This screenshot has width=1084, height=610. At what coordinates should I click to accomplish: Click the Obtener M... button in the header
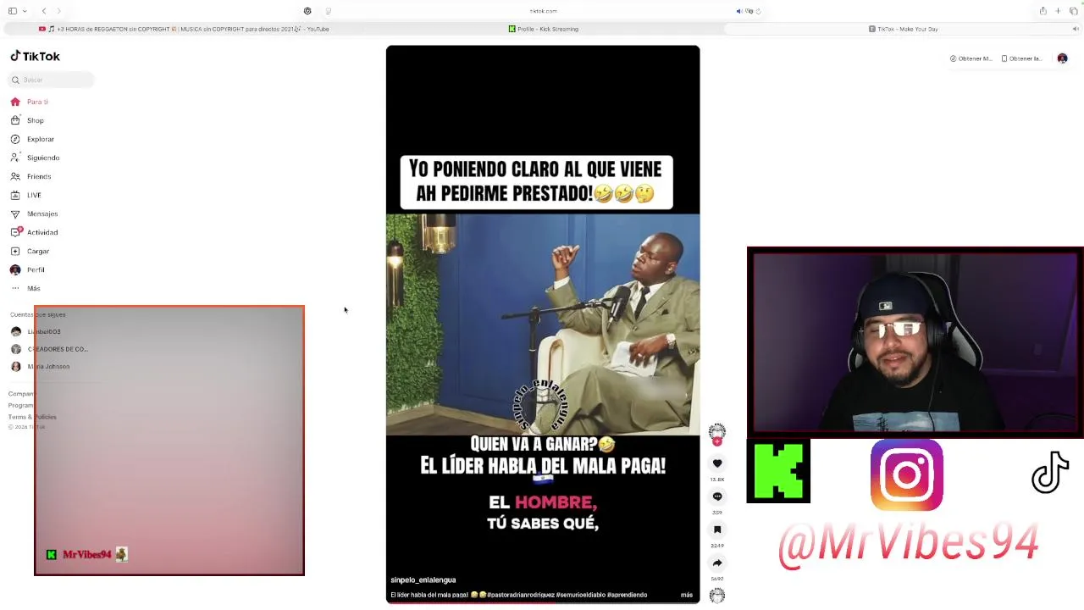click(x=971, y=58)
